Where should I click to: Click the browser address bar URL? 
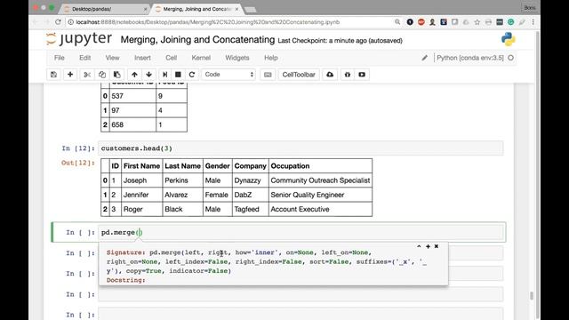pyautogui.click(x=207, y=22)
